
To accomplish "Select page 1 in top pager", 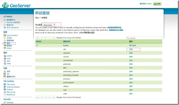I will coord(46,38).
